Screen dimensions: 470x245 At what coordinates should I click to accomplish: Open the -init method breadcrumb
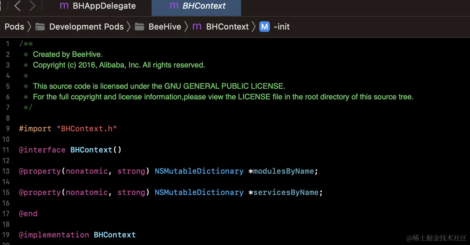(282, 27)
